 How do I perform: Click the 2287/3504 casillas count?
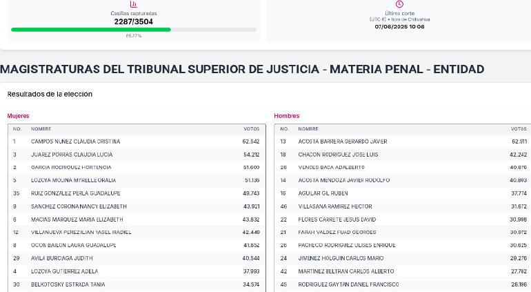point(133,21)
